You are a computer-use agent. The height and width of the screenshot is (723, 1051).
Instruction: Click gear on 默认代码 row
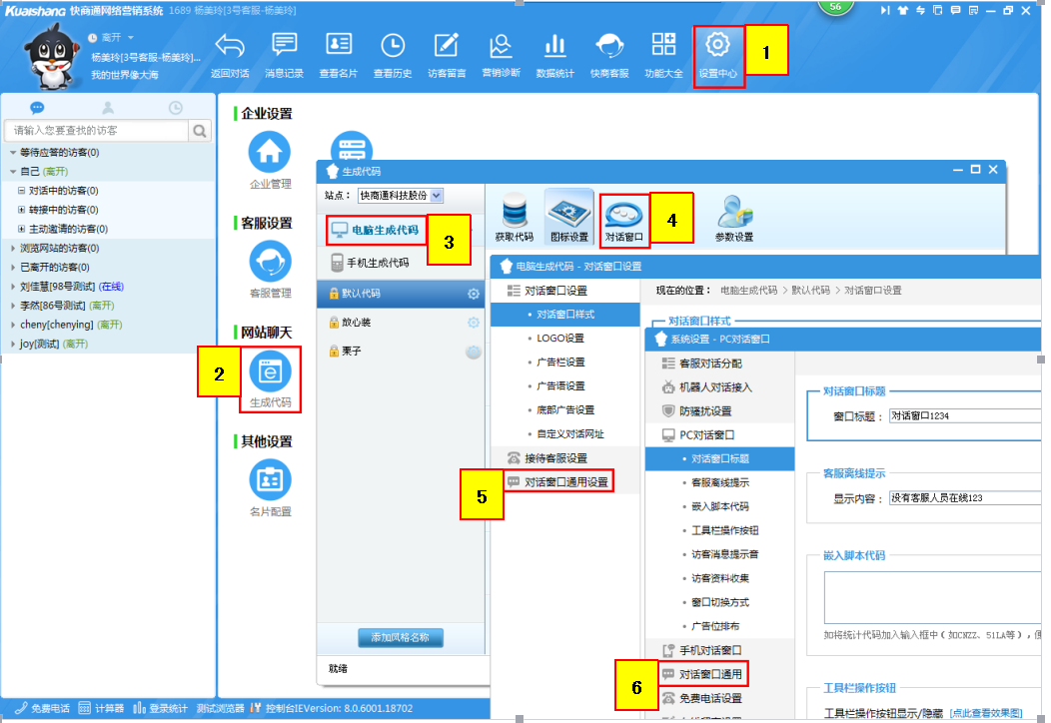[474, 294]
